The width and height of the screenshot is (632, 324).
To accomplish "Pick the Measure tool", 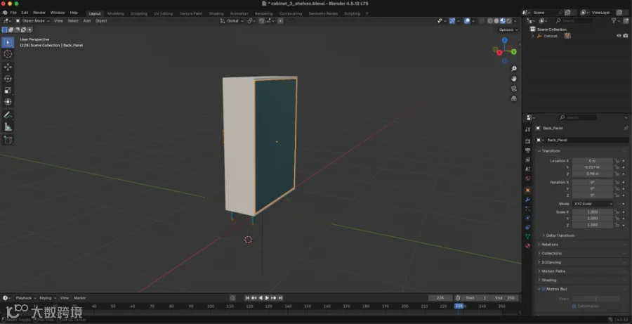I will coord(8,127).
